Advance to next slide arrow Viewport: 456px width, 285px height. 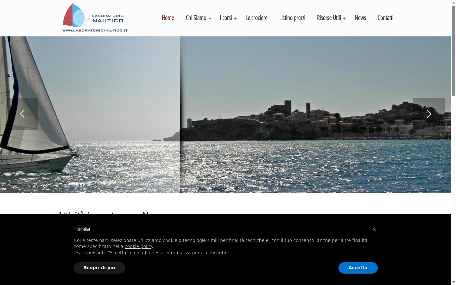point(429,114)
